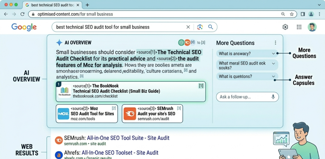Open the Moz 'SEO Audit Tool for Sites' card
Screen dimensions: 325x159
pos(87,113)
